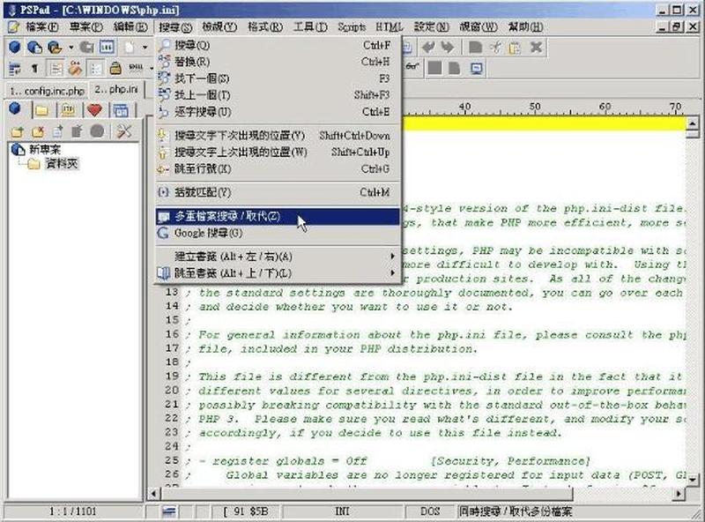Viewport: 705px width, 522px height.
Task: Click the horizontal scrollbar right arrow
Action: (679, 494)
